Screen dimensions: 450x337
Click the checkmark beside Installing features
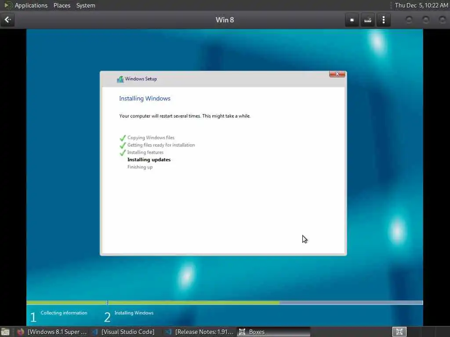[123, 153]
